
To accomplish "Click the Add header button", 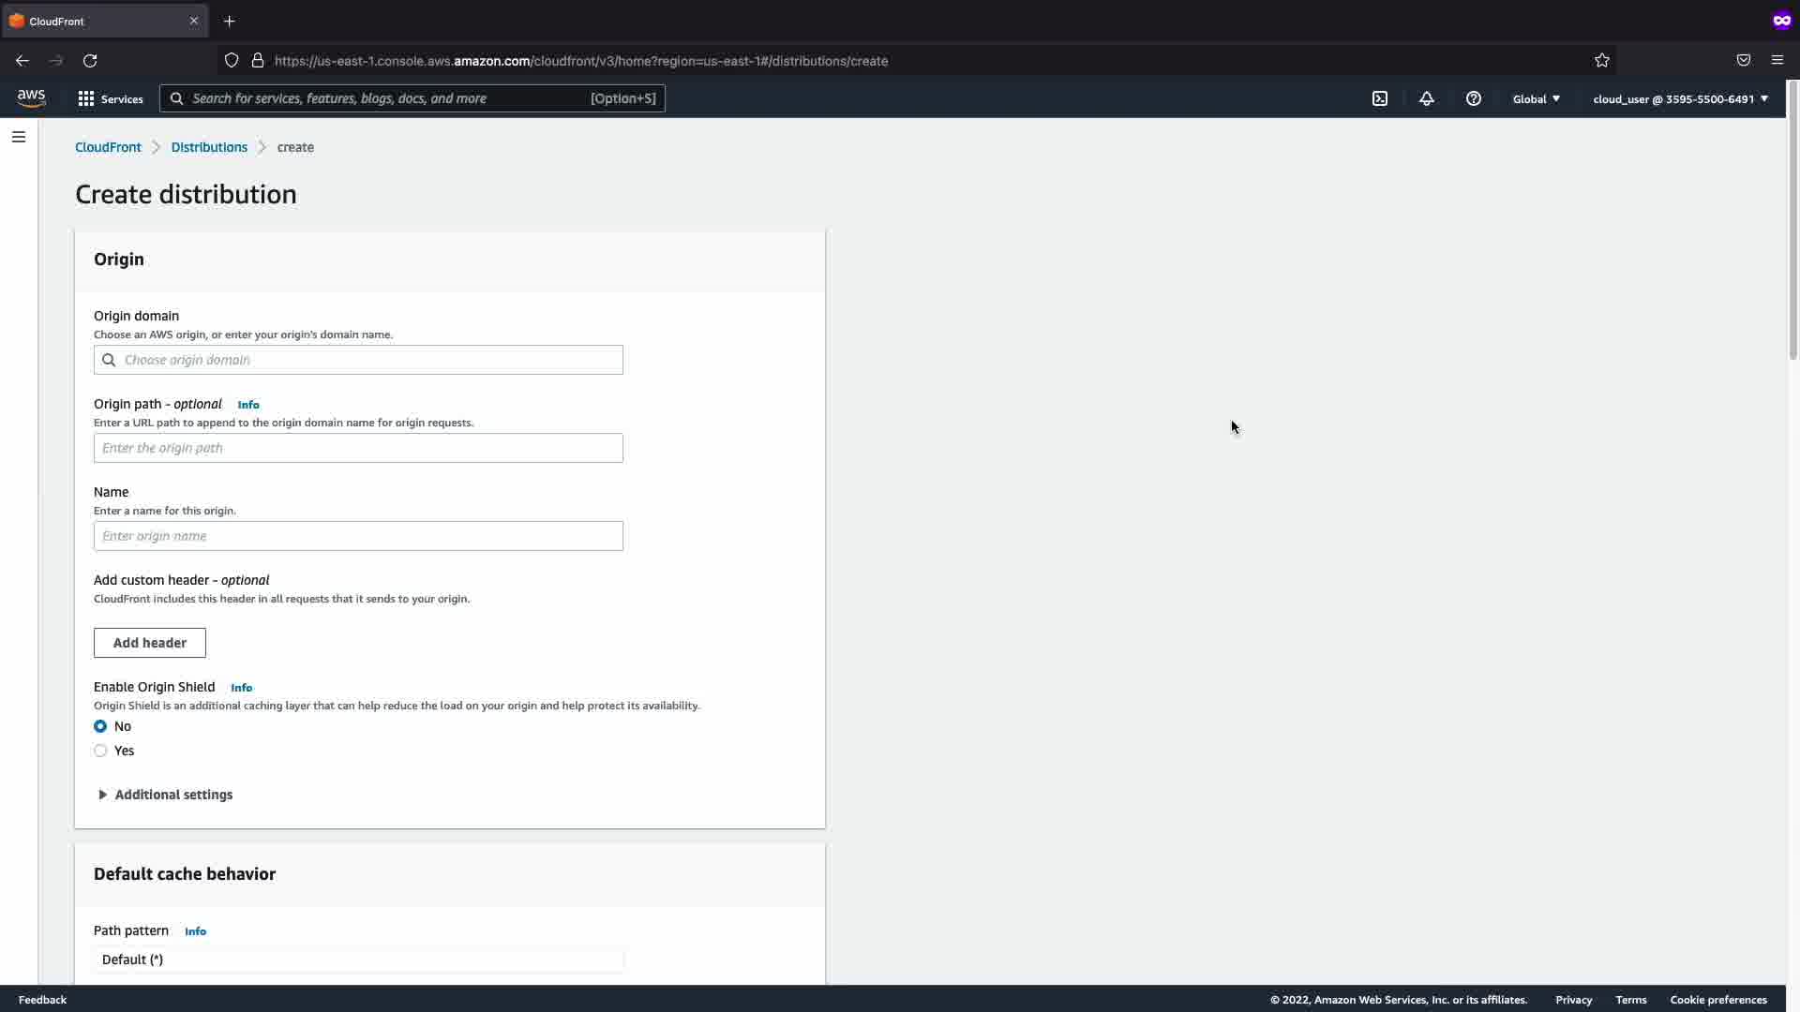I will click(x=150, y=643).
